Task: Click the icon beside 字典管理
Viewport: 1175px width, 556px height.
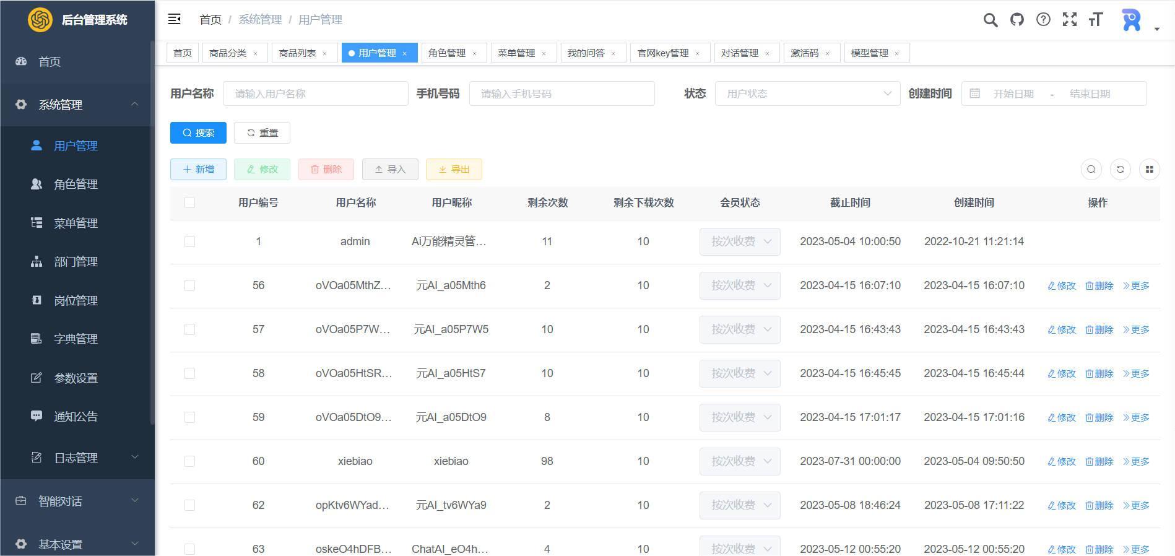Action: coord(37,339)
